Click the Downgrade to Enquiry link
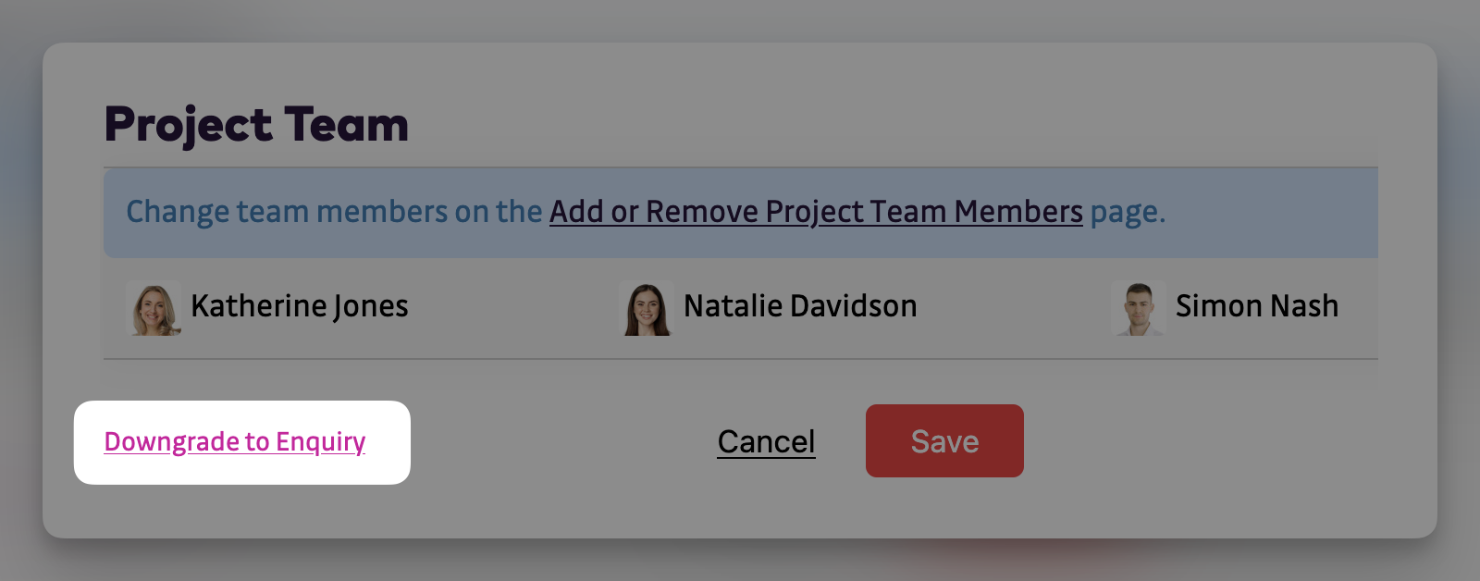Image resolution: width=1480 pixels, height=581 pixels. click(x=235, y=442)
